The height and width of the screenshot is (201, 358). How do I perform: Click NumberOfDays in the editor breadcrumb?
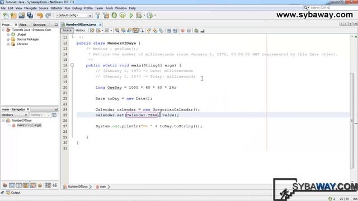pos(78,186)
